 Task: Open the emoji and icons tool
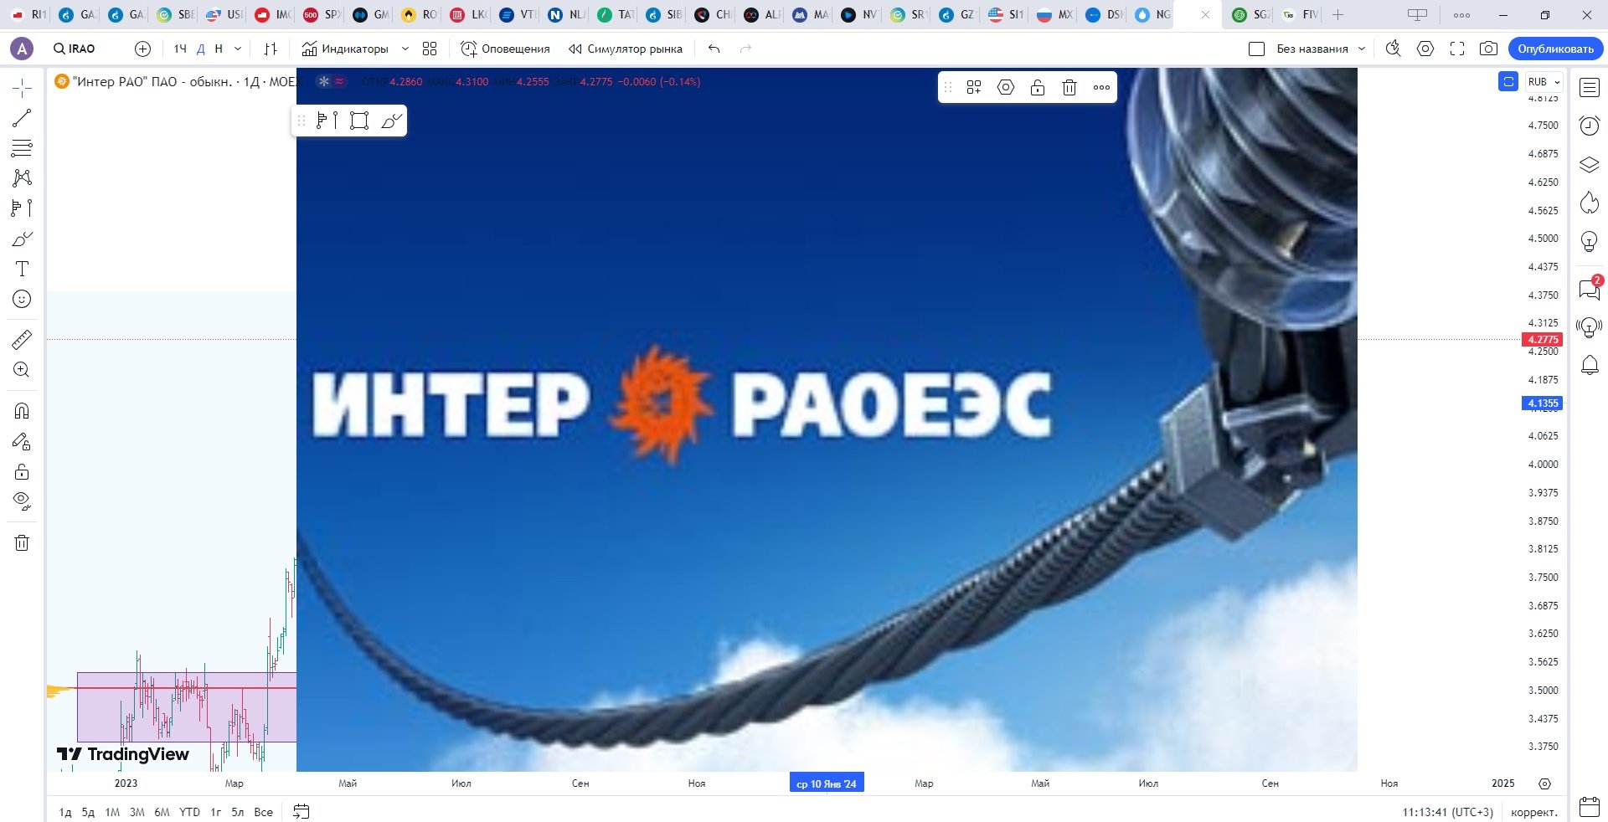pos(22,299)
